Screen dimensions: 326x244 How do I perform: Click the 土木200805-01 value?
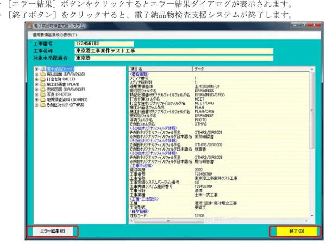(x=207, y=86)
